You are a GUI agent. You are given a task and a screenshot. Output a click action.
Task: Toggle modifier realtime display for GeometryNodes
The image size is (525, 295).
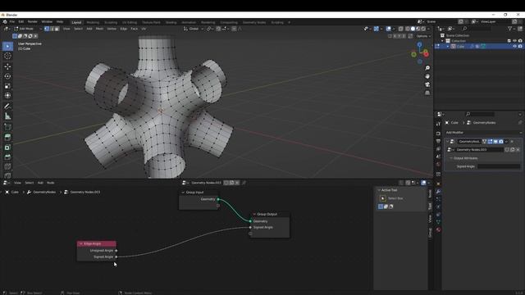pos(495,142)
